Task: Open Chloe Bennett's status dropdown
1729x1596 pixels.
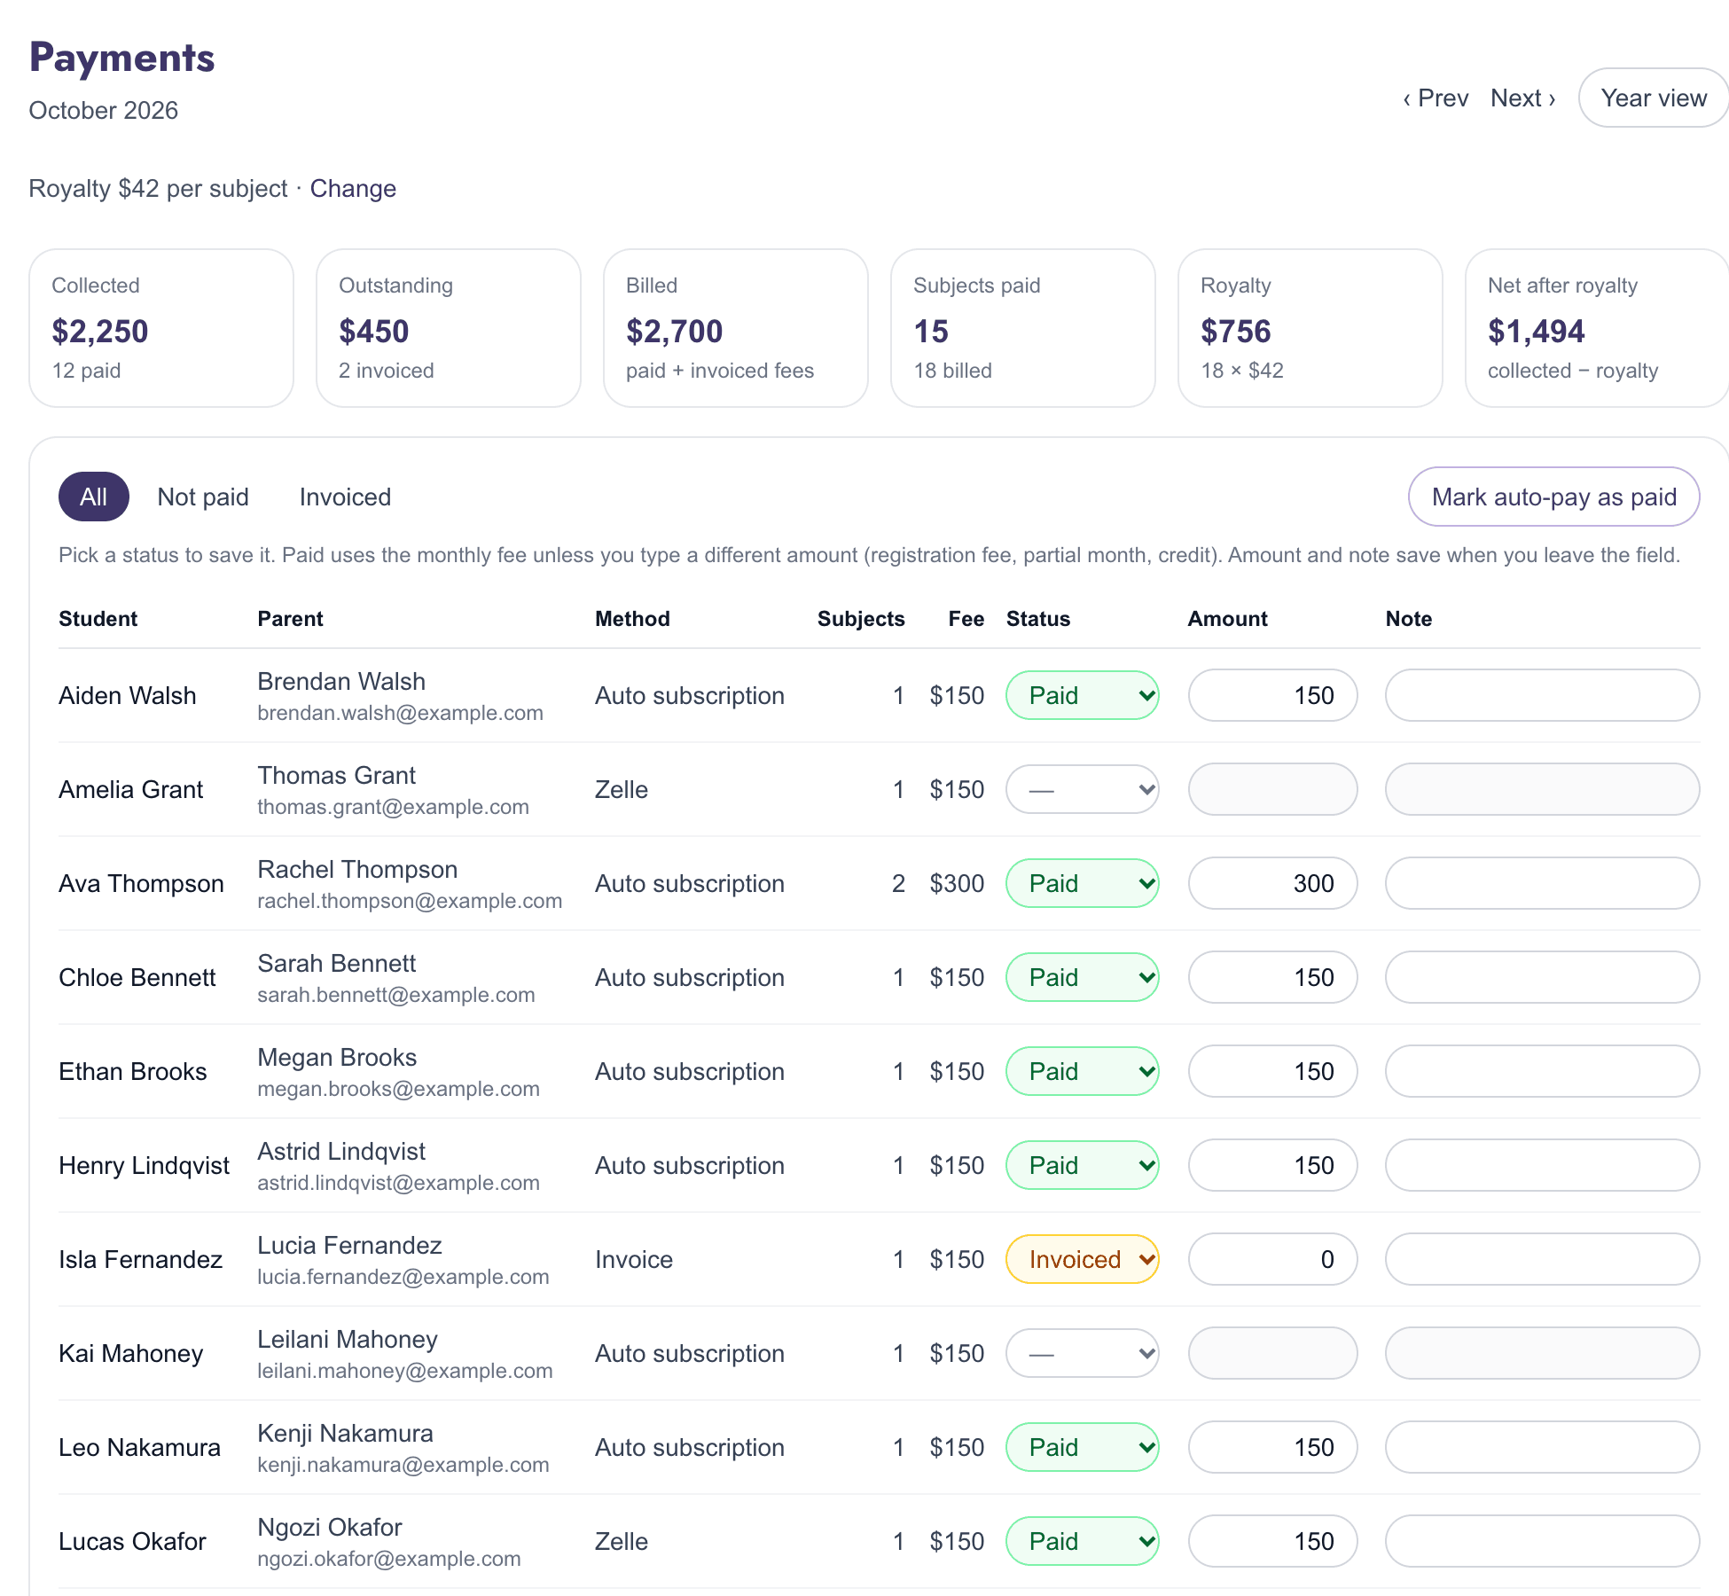Action: pyautogui.click(x=1082, y=977)
